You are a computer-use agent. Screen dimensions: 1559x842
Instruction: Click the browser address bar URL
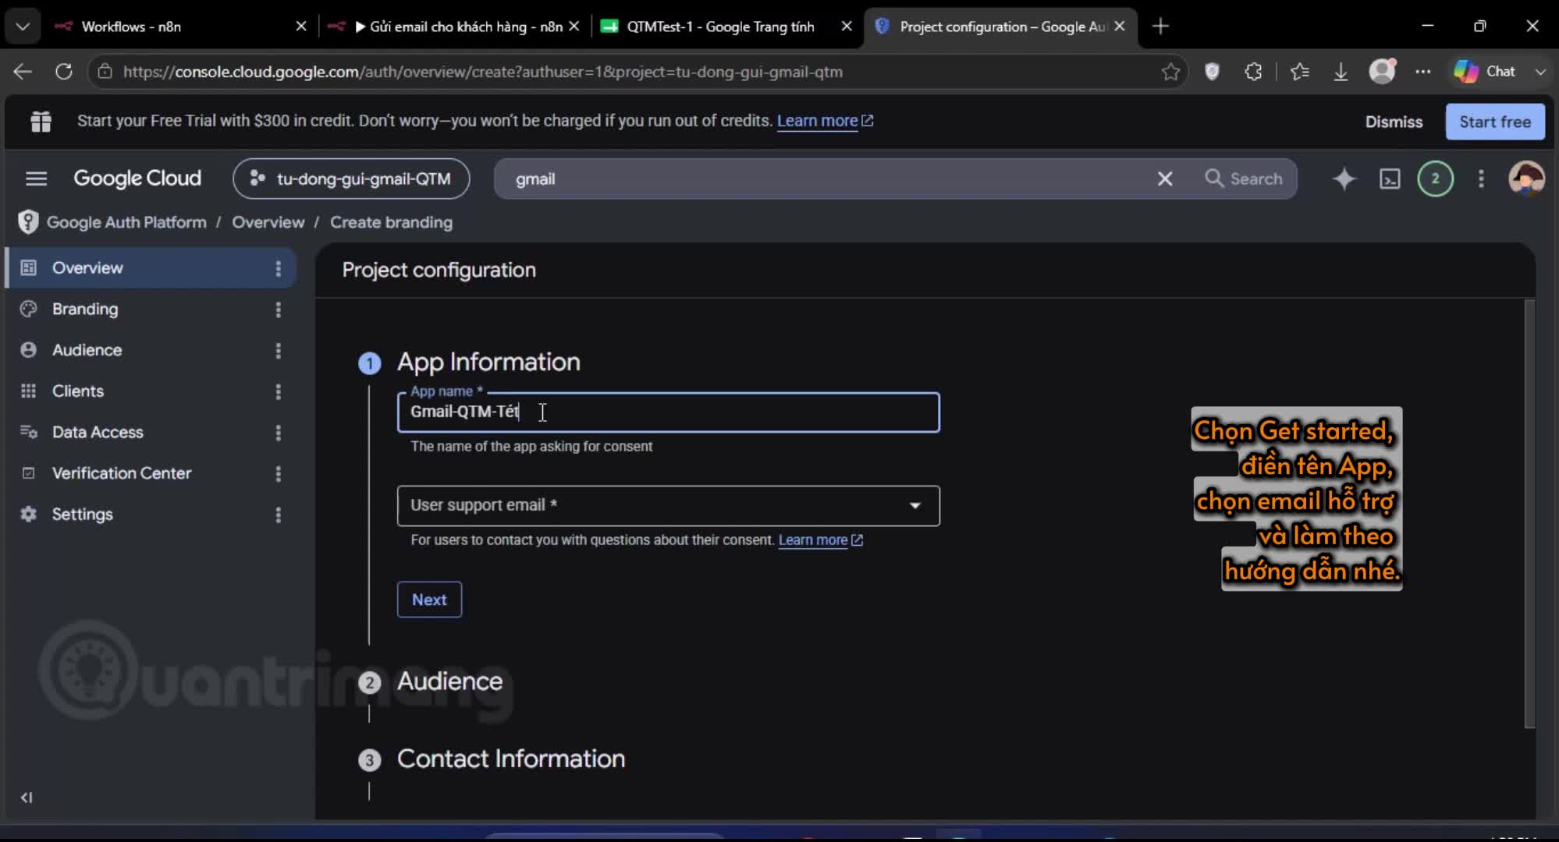click(483, 72)
